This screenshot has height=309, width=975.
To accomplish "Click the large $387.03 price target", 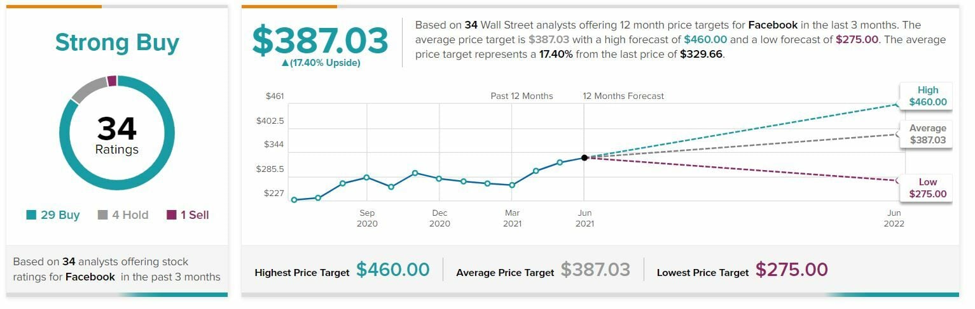I will pyautogui.click(x=320, y=40).
